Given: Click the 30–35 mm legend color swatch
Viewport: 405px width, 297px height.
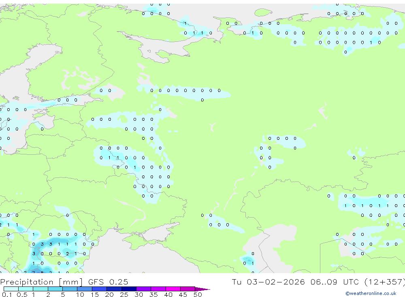Looking at the screenshot, I should [x=144, y=289].
